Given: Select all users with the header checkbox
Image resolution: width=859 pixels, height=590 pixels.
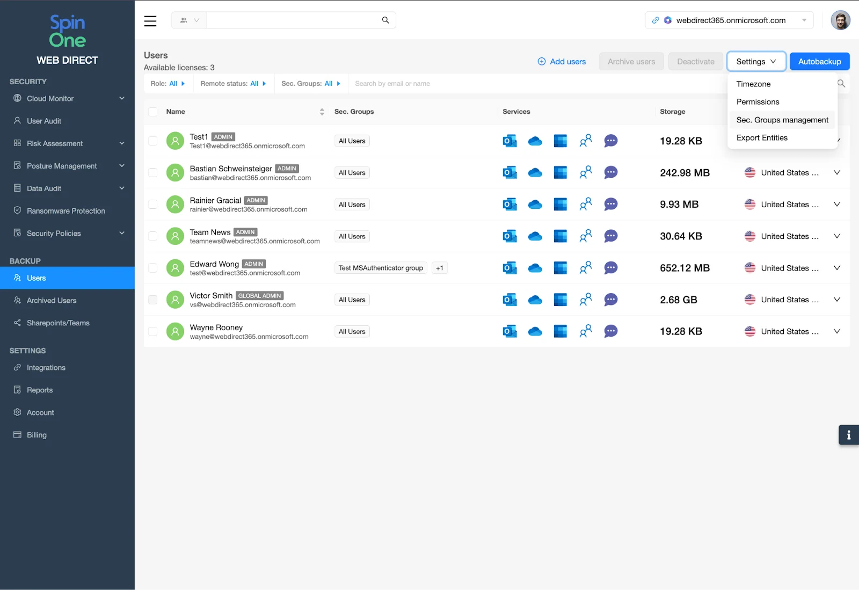Looking at the screenshot, I should [x=152, y=111].
